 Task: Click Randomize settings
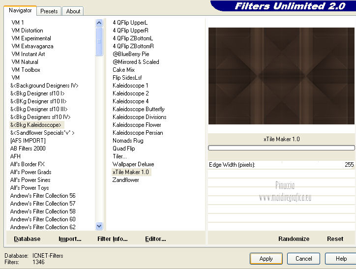click(294, 239)
